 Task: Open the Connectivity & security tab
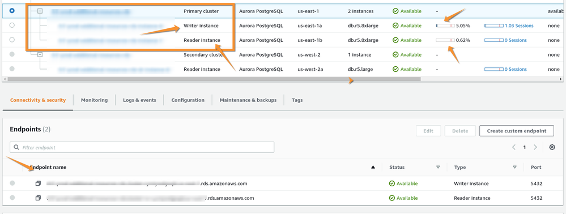(x=38, y=100)
